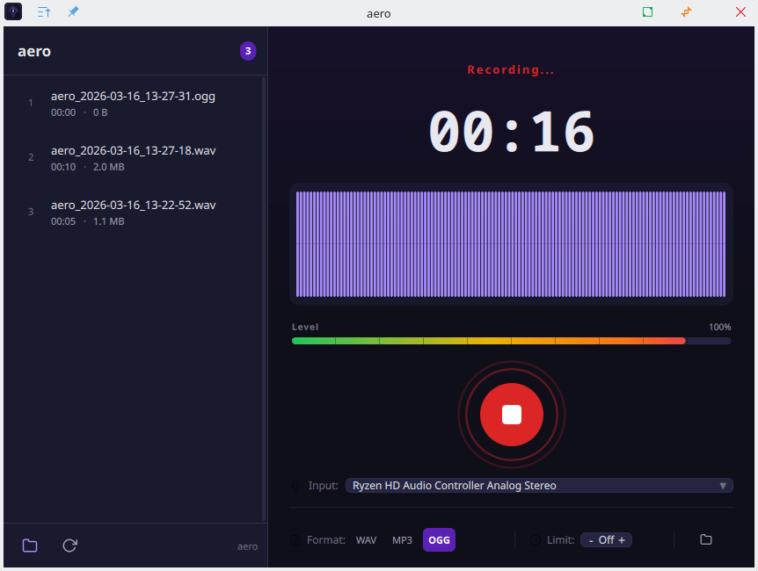This screenshot has height=571, width=758.
Task: Select recording aero_2026-03-16_13-27-31.ogg
Action: (x=133, y=103)
